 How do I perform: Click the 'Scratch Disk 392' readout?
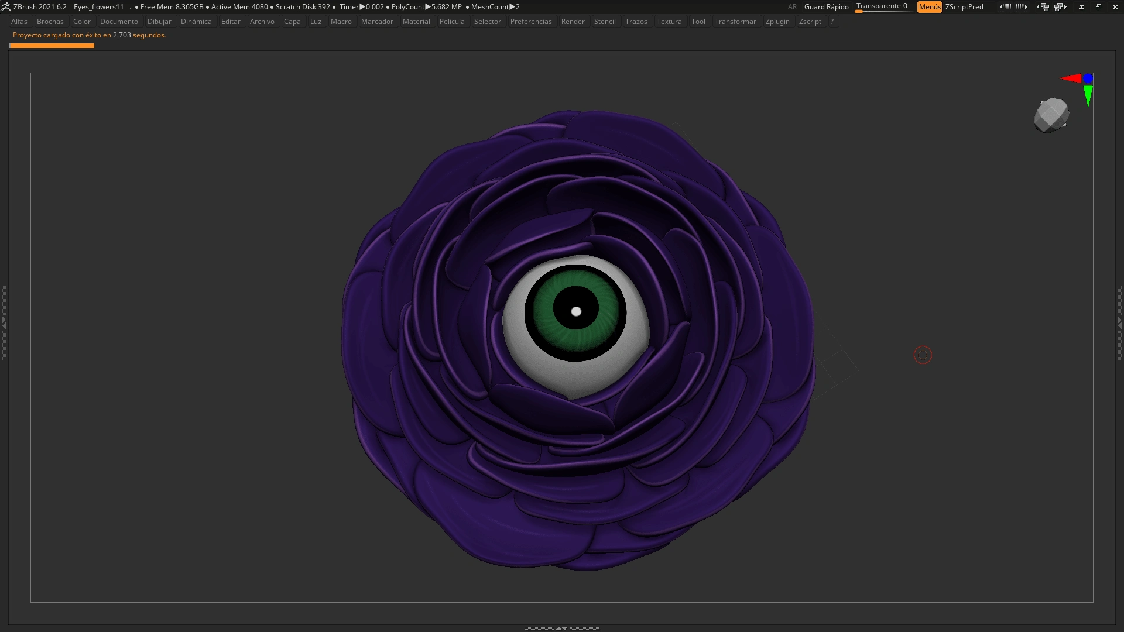(x=303, y=7)
